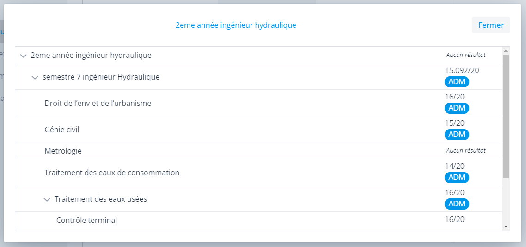Click ADM badge for Traitement des eaux usées
Screen dimensions: 526x247
coord(457,204)
